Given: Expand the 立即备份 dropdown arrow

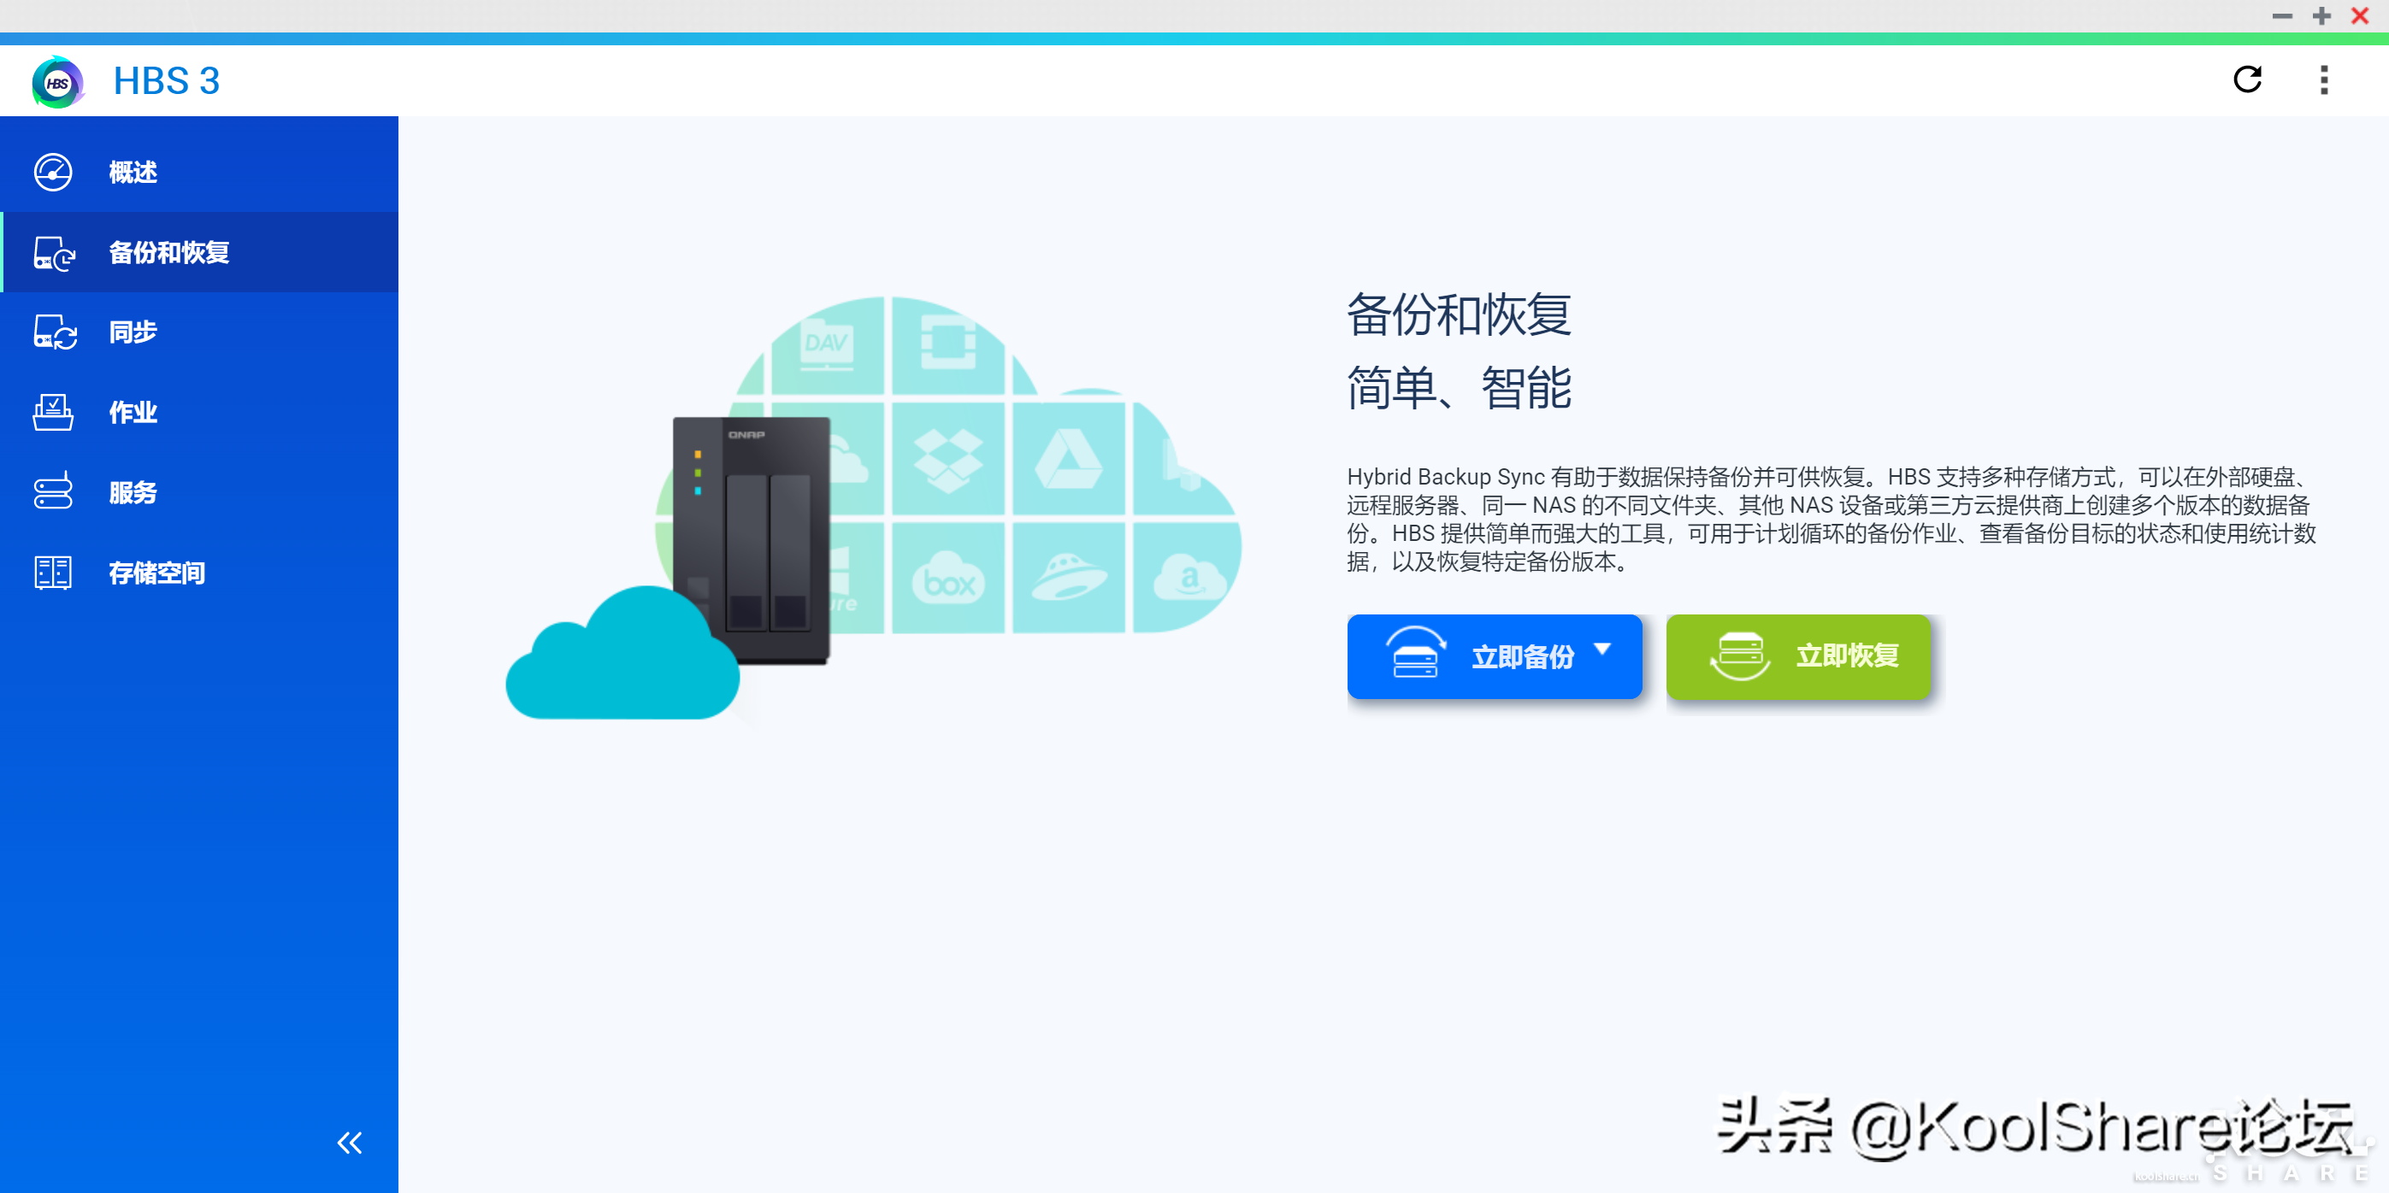Looking at the screenshot, I should [x=1602, y=649].
